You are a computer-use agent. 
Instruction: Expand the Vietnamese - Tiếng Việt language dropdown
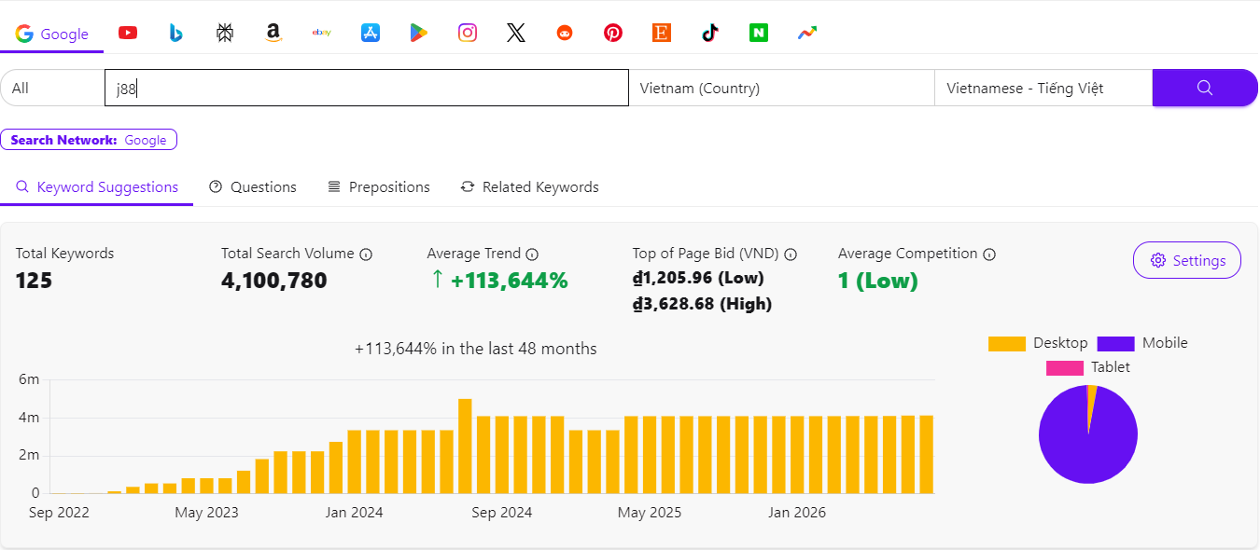(1043, 88)
